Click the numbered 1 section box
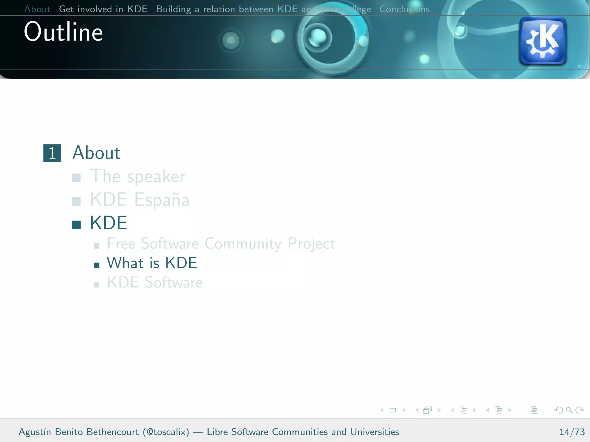Screen dimensions: 590x442 click(52, 153)
